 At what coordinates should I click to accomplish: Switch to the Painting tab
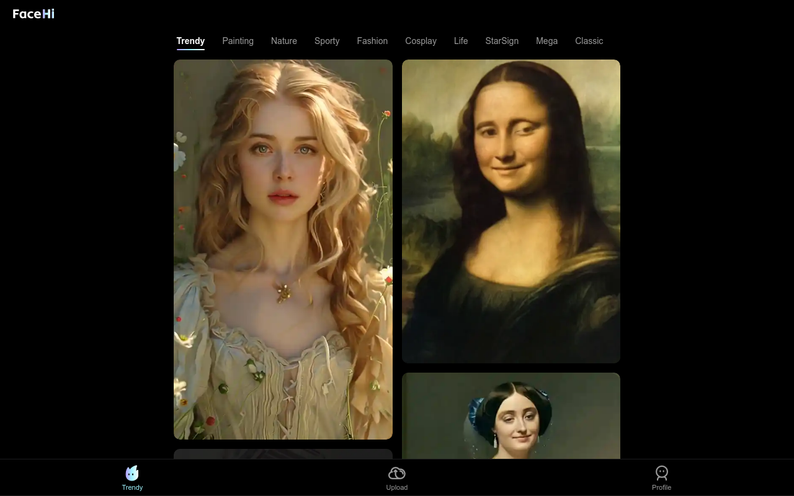coord(238,41)
